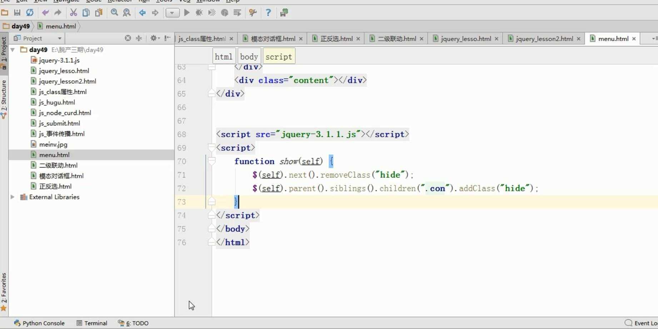Open the run configuration dropdown

click(x=172, y=13)
